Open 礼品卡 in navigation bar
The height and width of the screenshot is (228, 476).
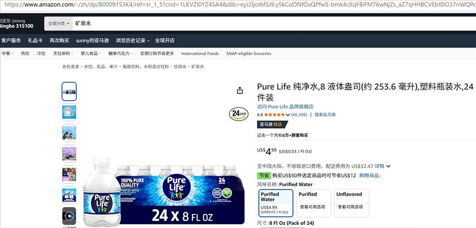pyautogui.click(x=35, y=40)
